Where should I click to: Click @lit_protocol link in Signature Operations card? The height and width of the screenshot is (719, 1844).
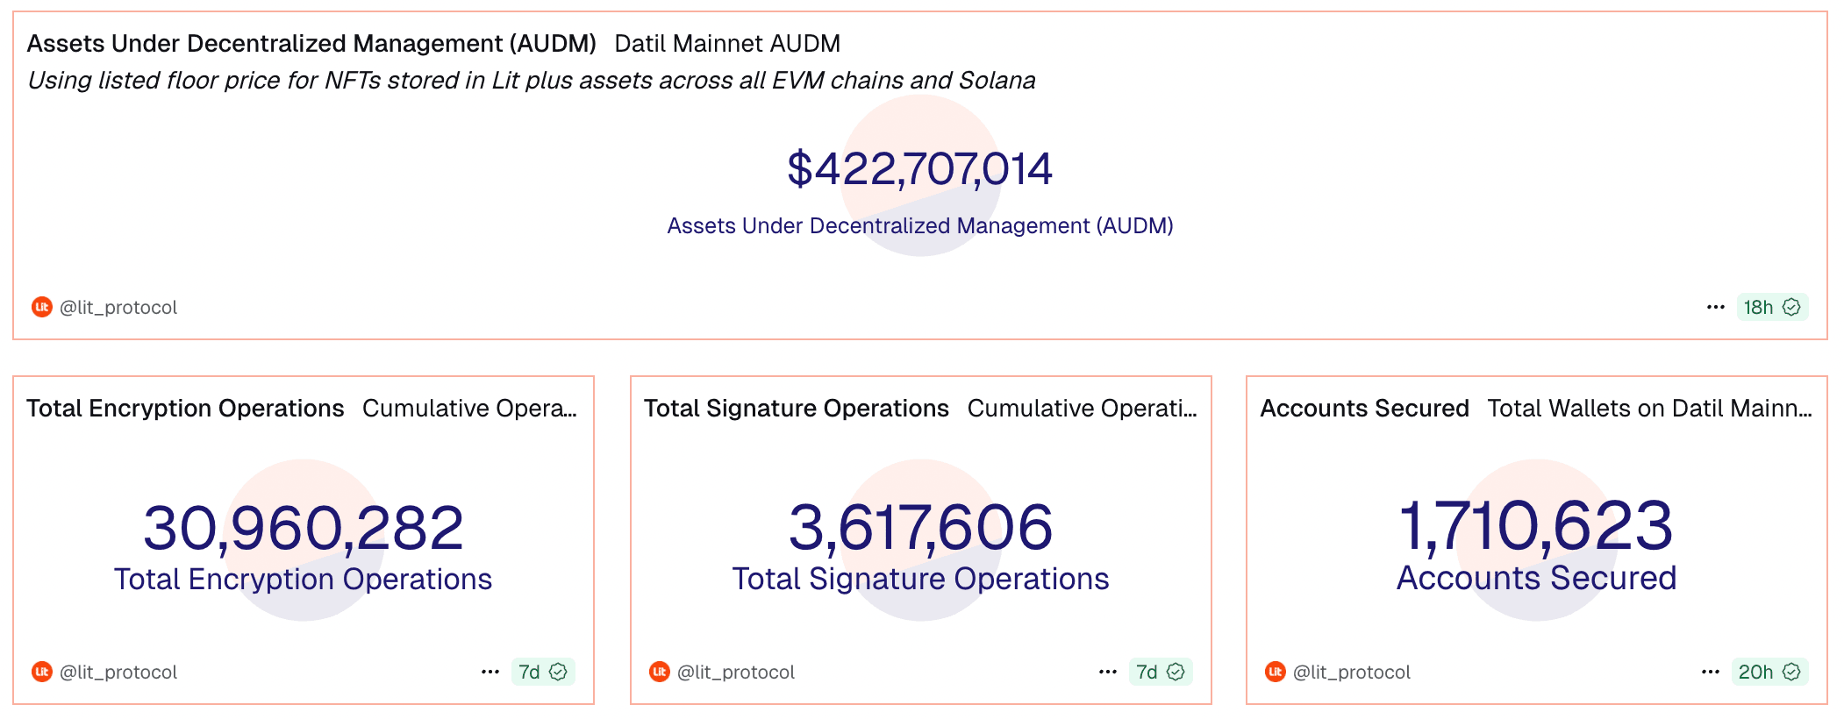pos(736,672)
